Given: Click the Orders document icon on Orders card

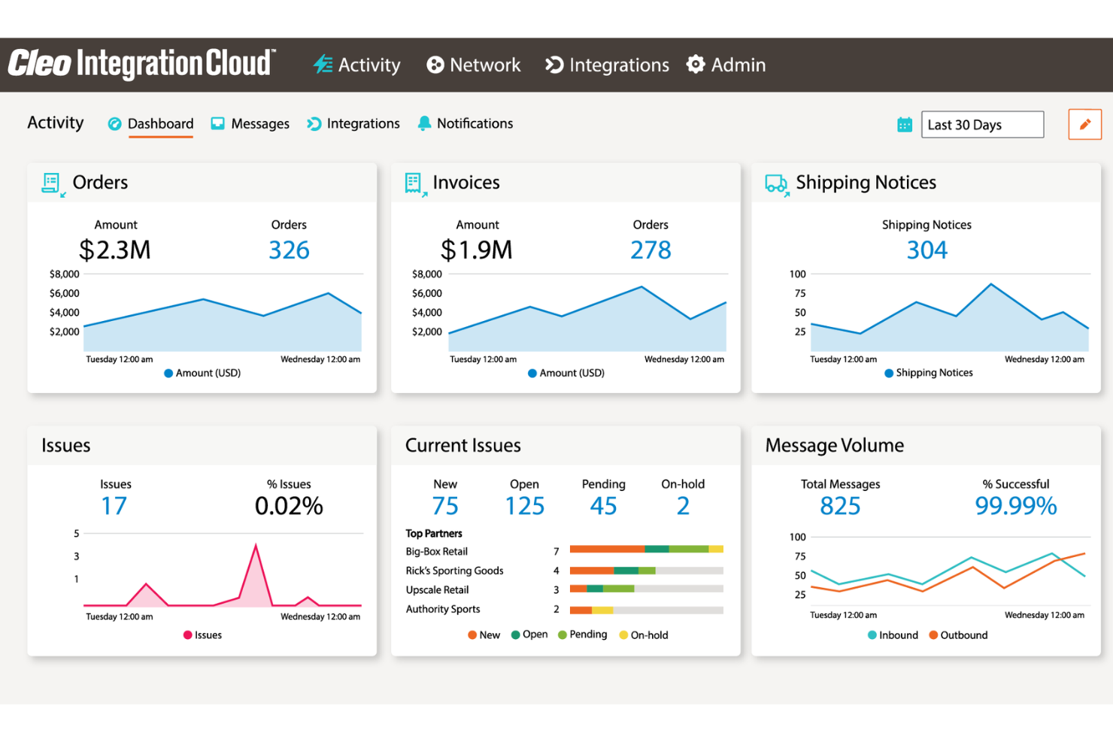Looking at the screenshot, I should tap(50, 183).
